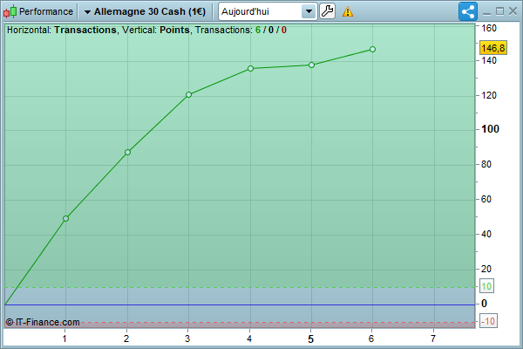
Task: Click the yellow warning triangle icon
Action: click(348, 12)
